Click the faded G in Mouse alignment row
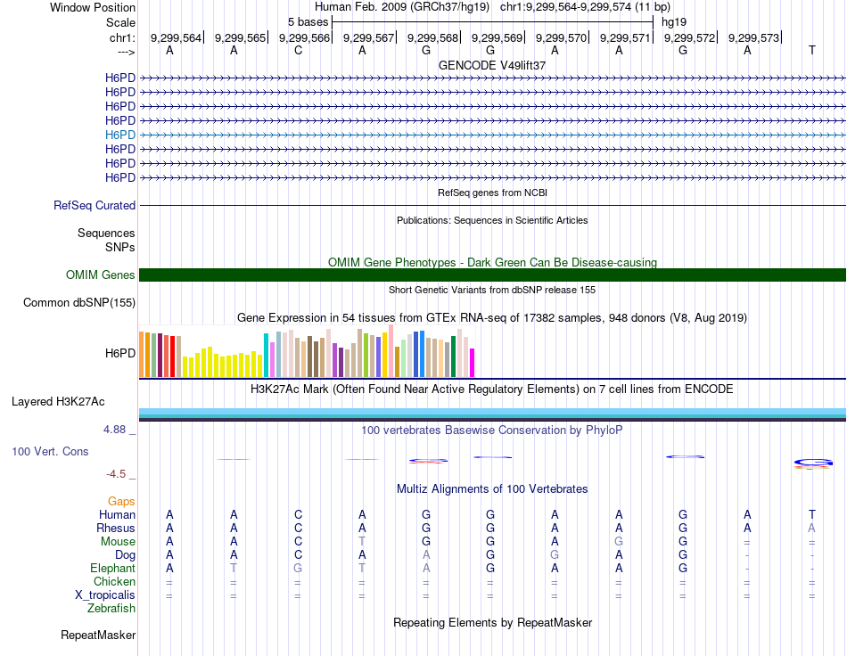This screenshot has height=656, width=847. (619, 541)
